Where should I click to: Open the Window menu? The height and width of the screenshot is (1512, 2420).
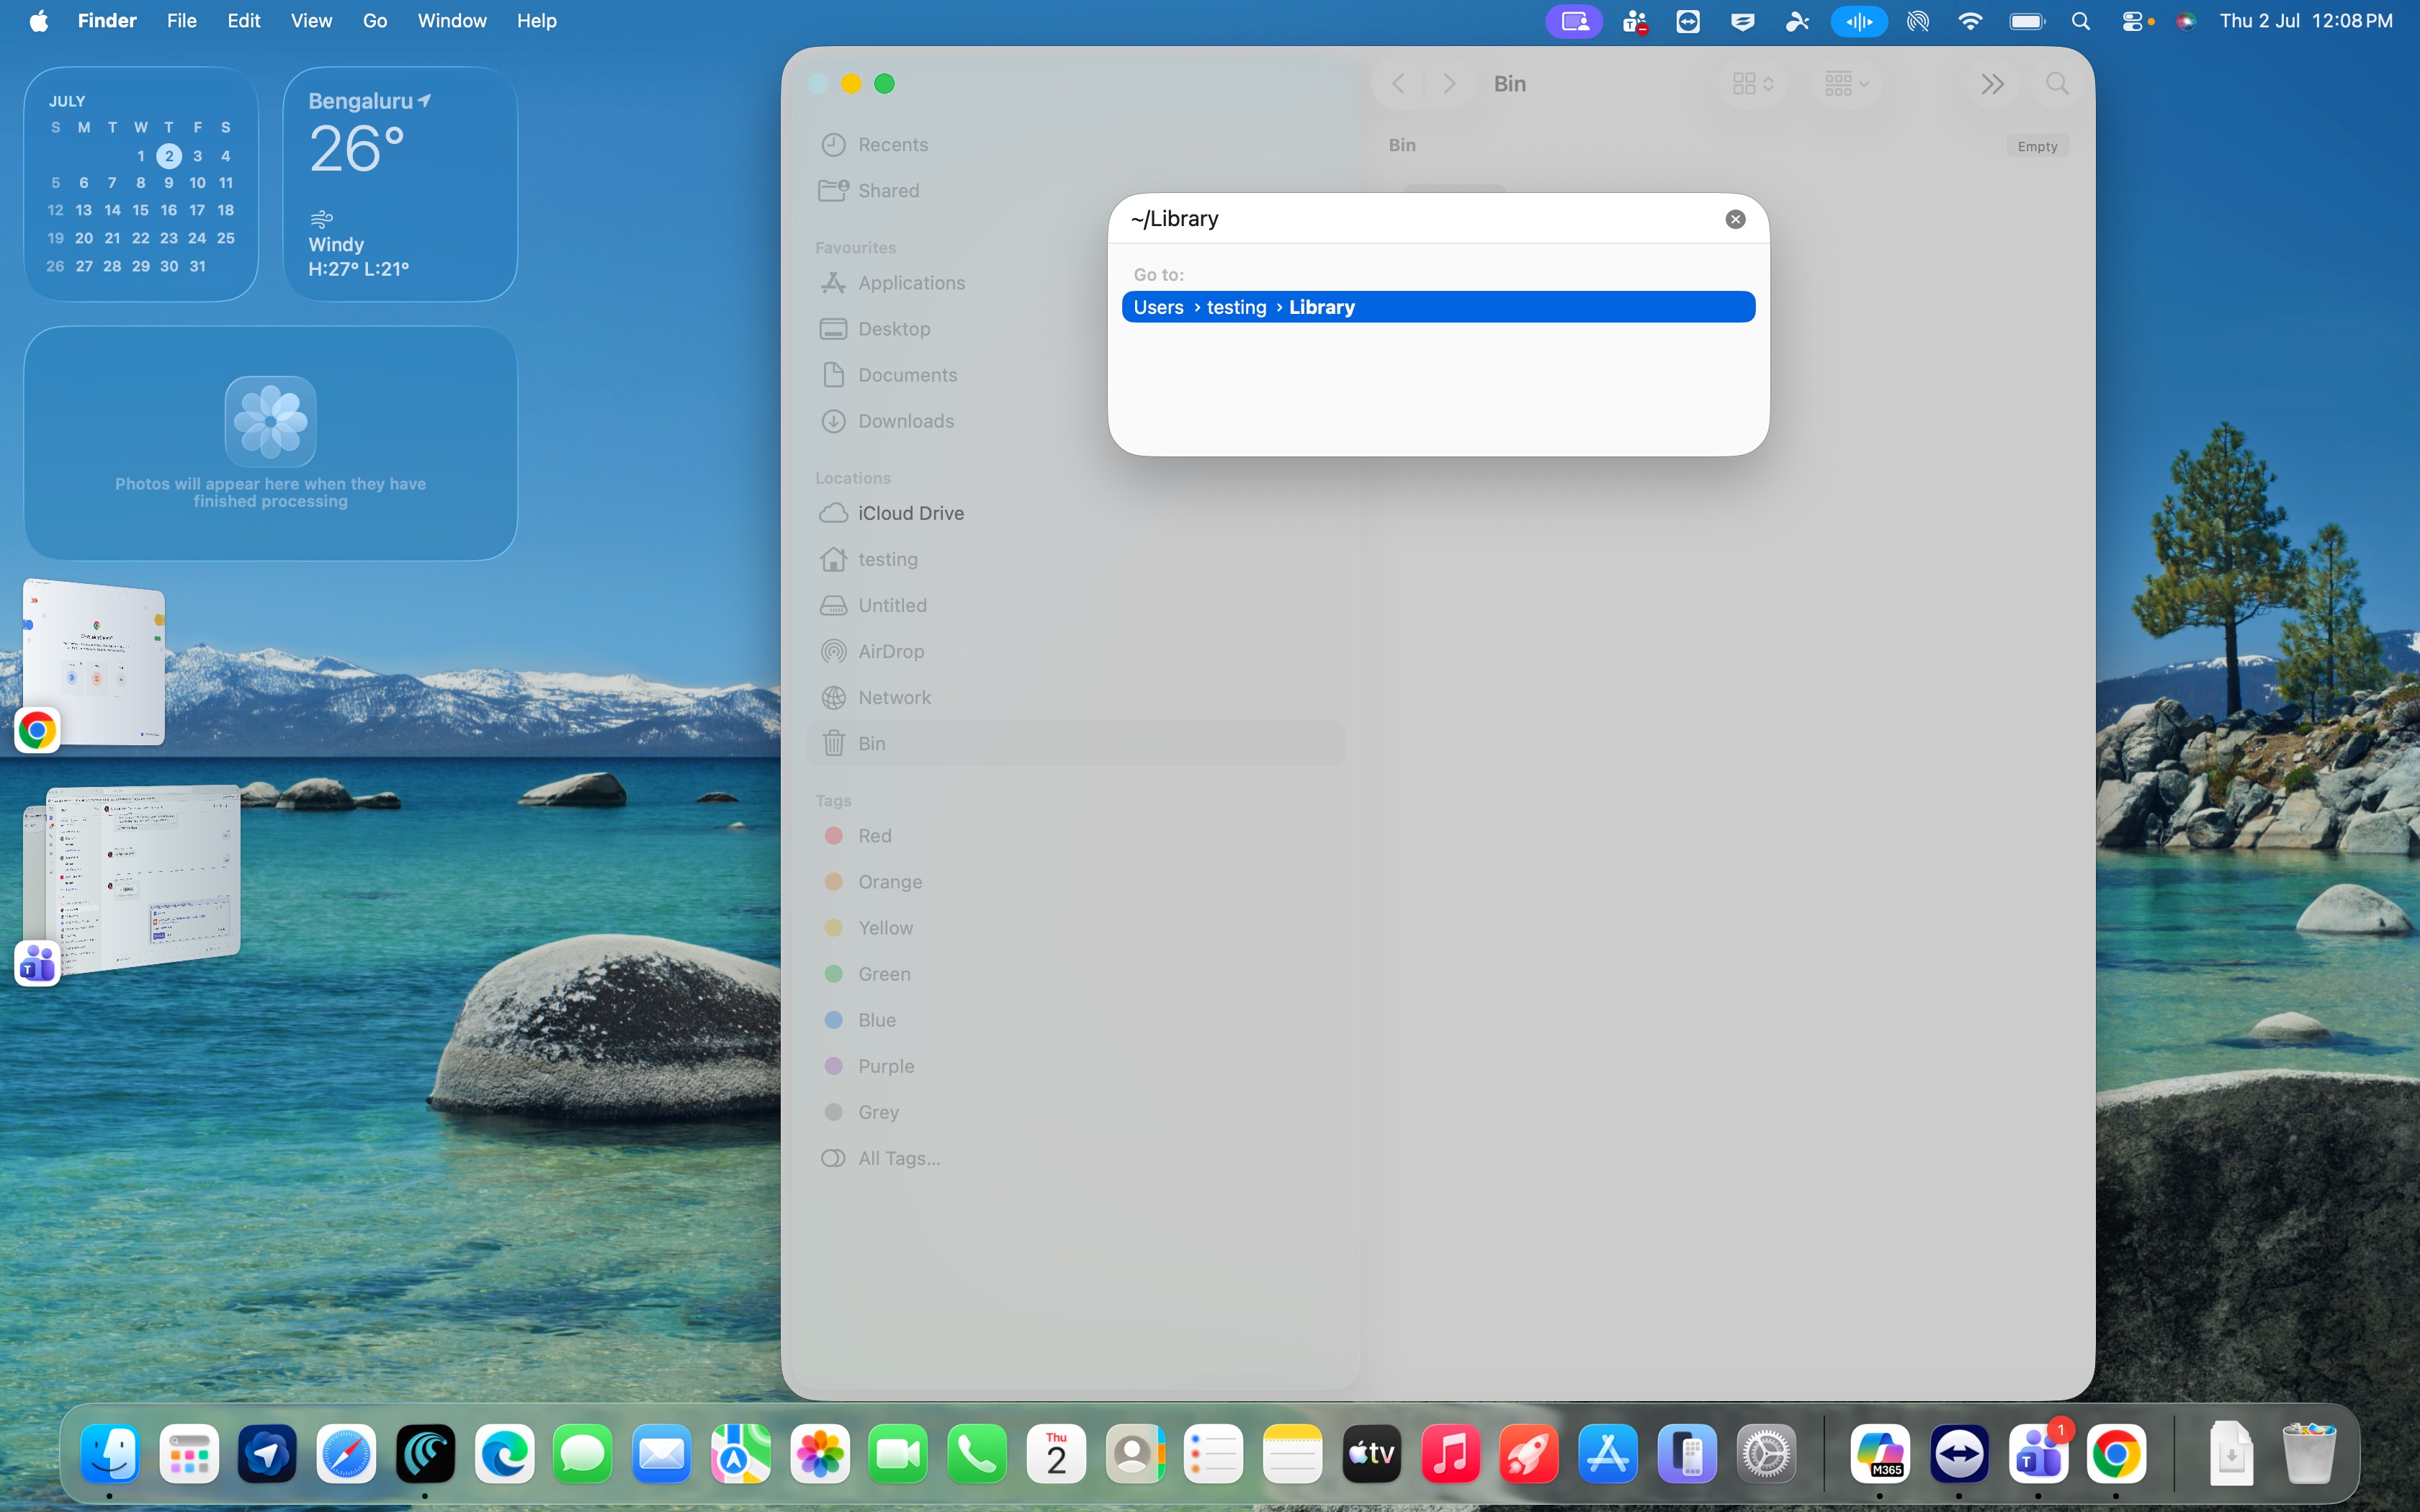[451, 21]
